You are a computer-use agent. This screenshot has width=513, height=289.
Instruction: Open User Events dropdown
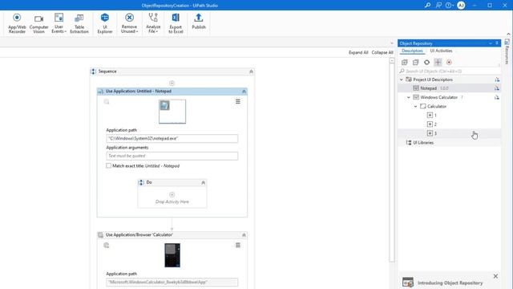(x=59, y=23)
